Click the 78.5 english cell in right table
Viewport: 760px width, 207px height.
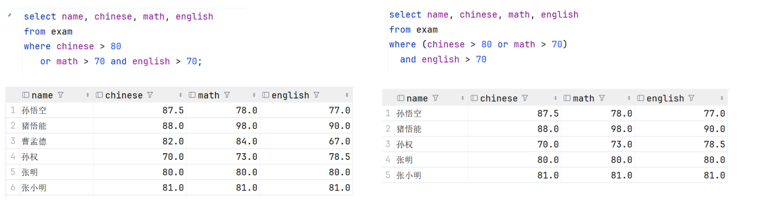[714, 145]
